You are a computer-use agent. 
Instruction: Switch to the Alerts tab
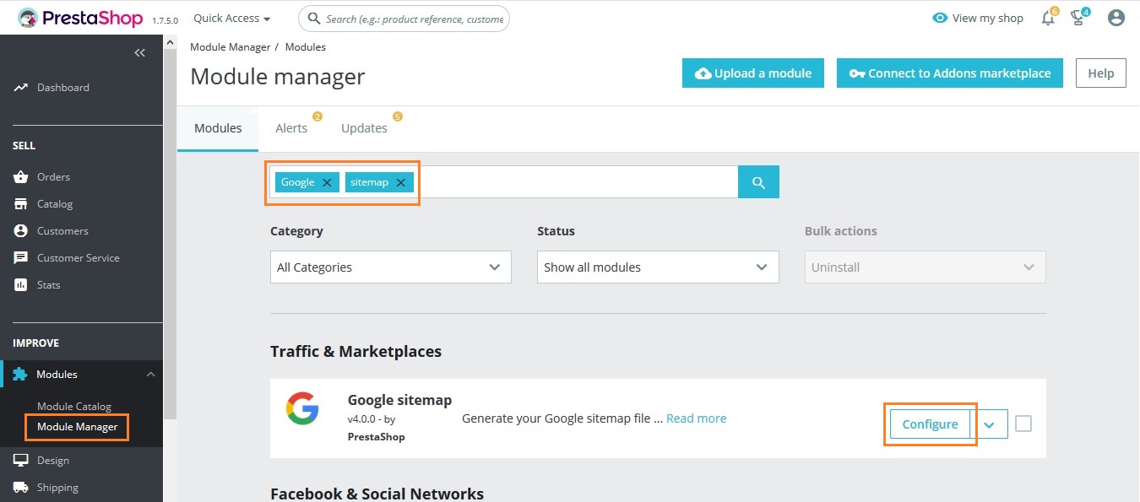click(x=291, y=128)
